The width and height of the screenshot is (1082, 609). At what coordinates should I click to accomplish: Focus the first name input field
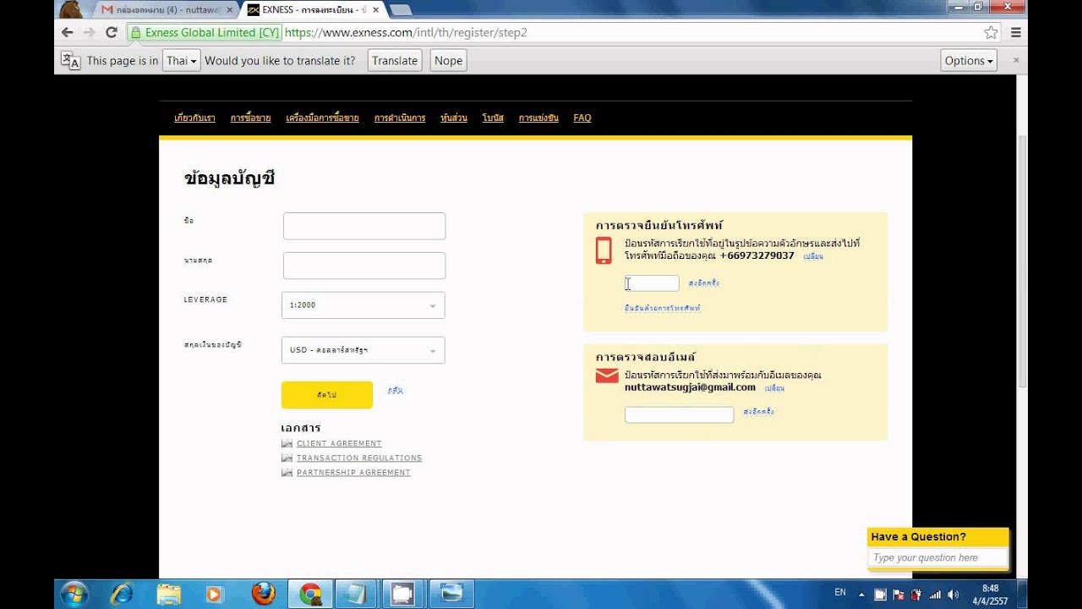[364, 226]
